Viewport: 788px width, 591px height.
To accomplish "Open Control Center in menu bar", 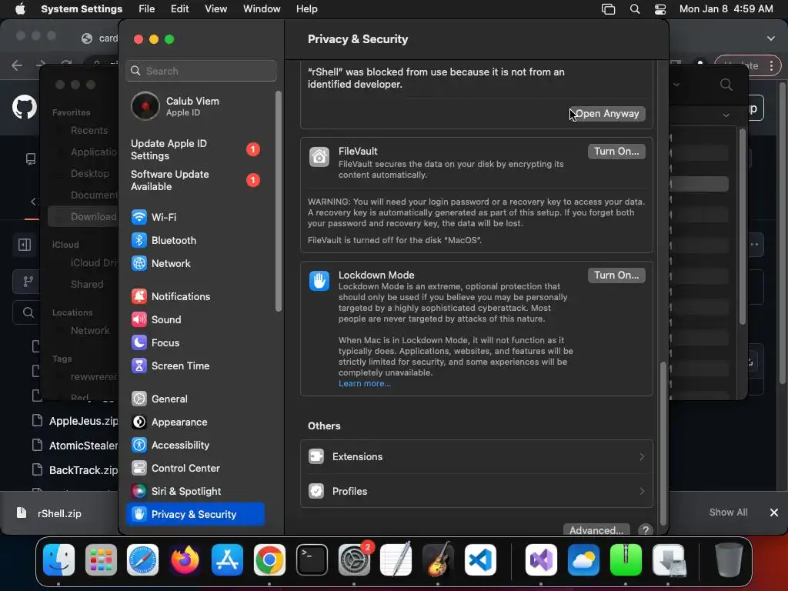I will 660,9.
